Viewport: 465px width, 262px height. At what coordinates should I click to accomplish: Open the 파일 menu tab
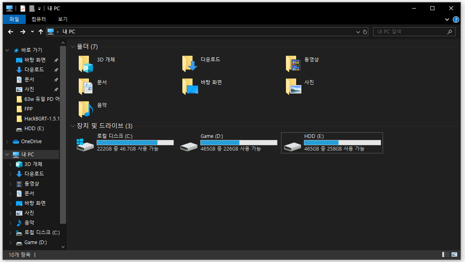[14, 19]
